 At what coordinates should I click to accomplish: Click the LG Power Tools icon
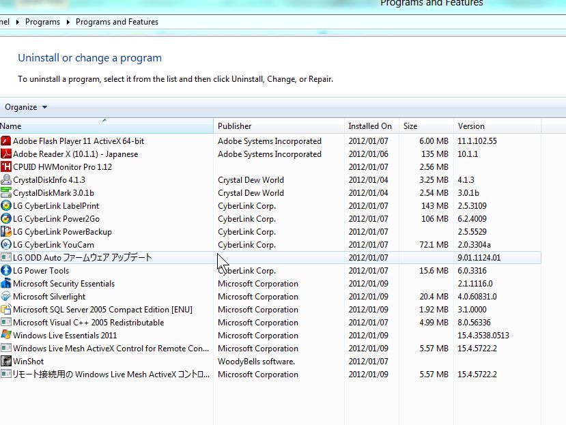tap(5, 271)
